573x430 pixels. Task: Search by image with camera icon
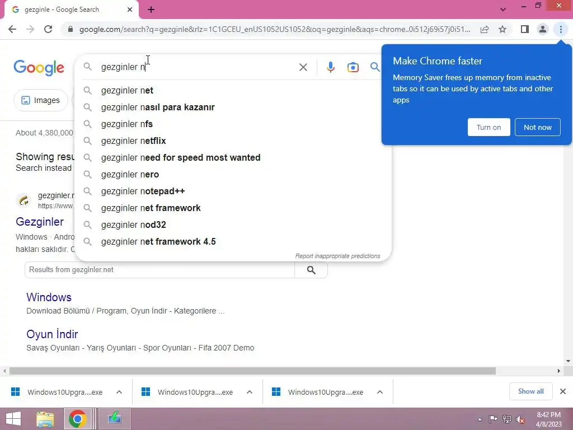pos(353,67)
